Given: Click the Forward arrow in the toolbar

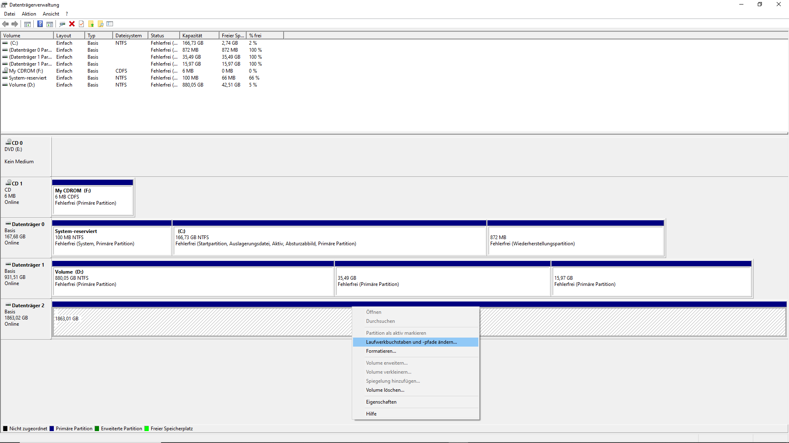Looking at the screenshot, I should [15, 24].
